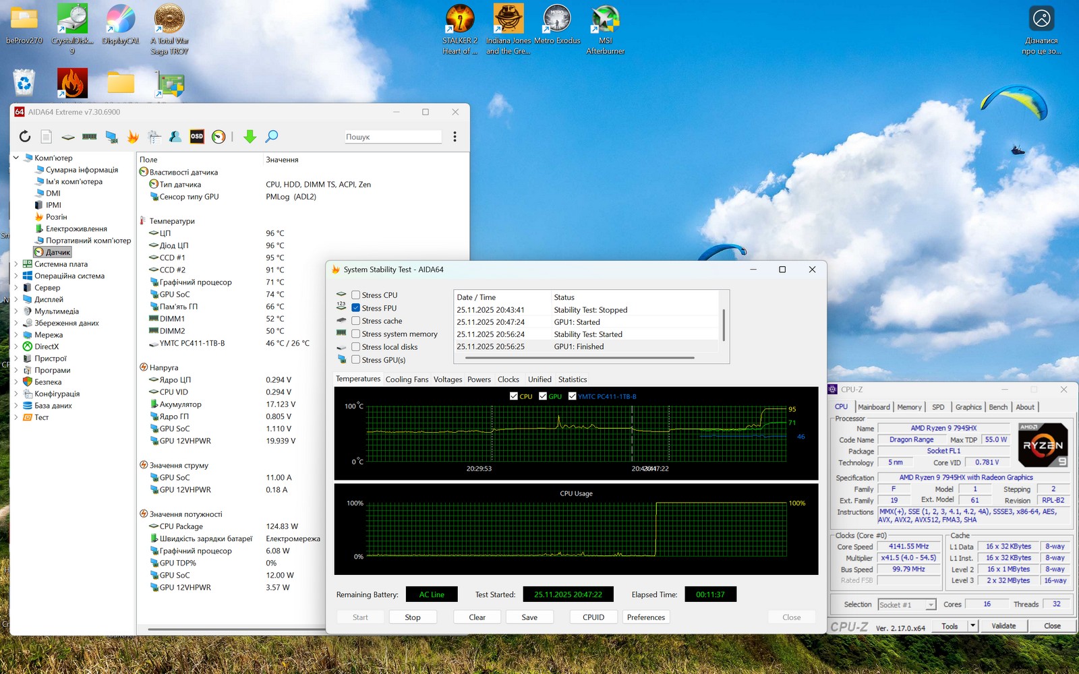Open the three-dot menu in AIDA64

point(455,137)
